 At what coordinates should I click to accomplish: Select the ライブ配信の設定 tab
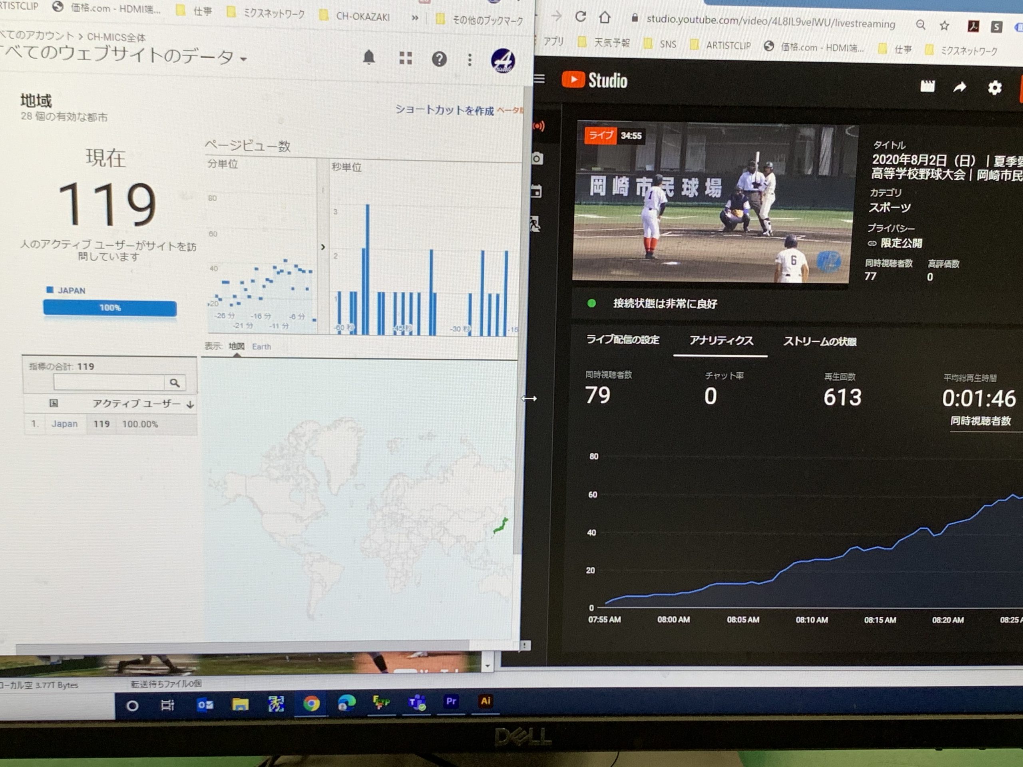[x=623, y=340]
